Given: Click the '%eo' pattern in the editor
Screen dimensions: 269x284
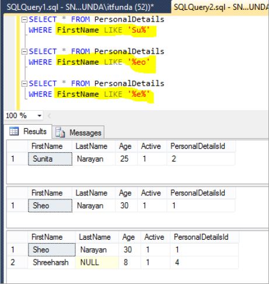Looking at the screenshot, I should tap(139, 62).
